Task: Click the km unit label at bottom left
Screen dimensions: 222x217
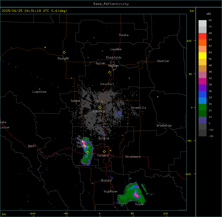Action: coord(4,214)
